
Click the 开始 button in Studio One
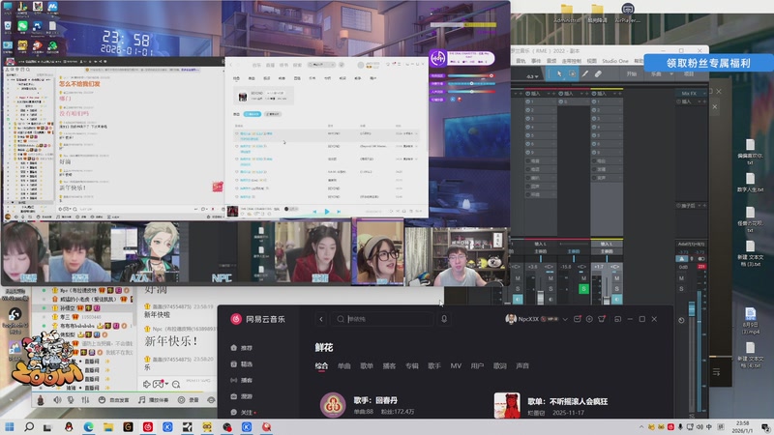pyautogui.click(x=632, y=74)
